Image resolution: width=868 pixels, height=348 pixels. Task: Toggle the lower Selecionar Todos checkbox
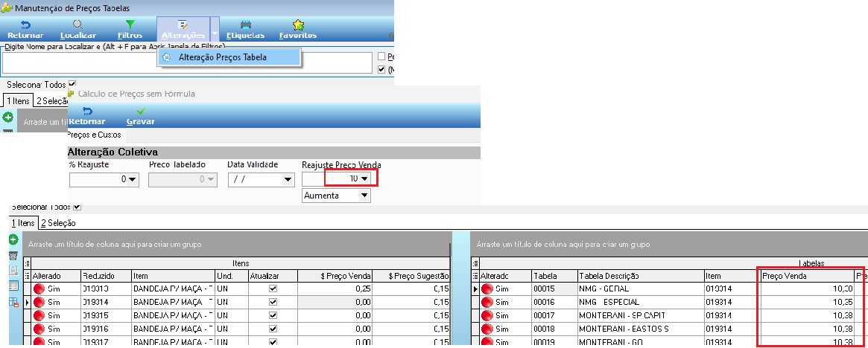pyautogui.click(x=77, y=207)
